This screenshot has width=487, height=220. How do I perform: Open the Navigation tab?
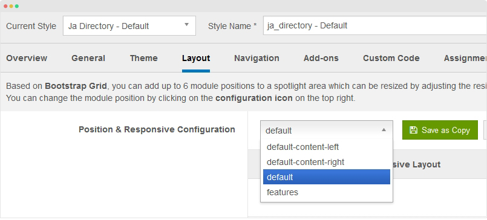pos(257,58)
